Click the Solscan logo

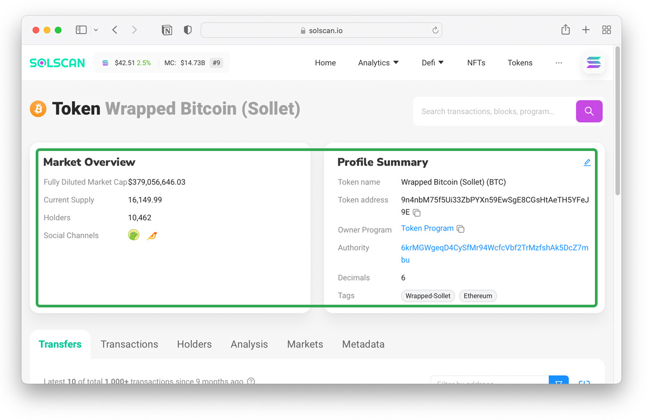tap(57, 63)
